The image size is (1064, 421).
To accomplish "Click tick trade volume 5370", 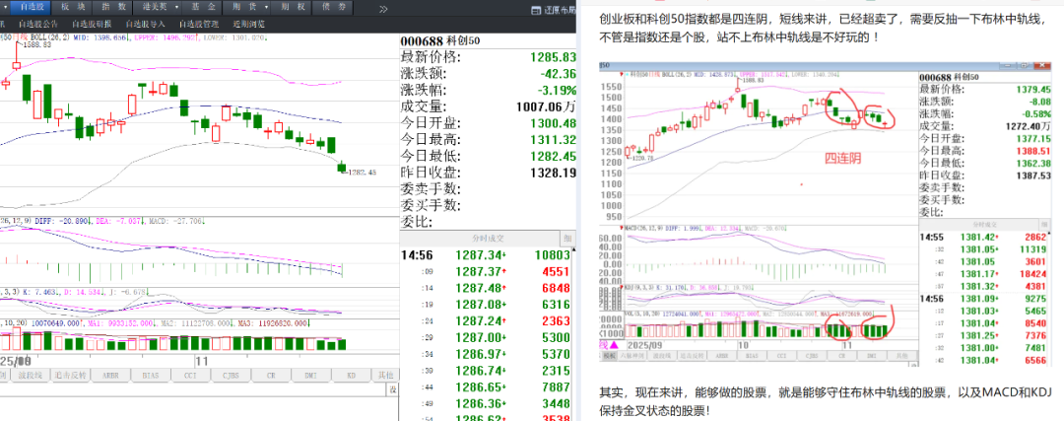I will click(x=556, y=354).
